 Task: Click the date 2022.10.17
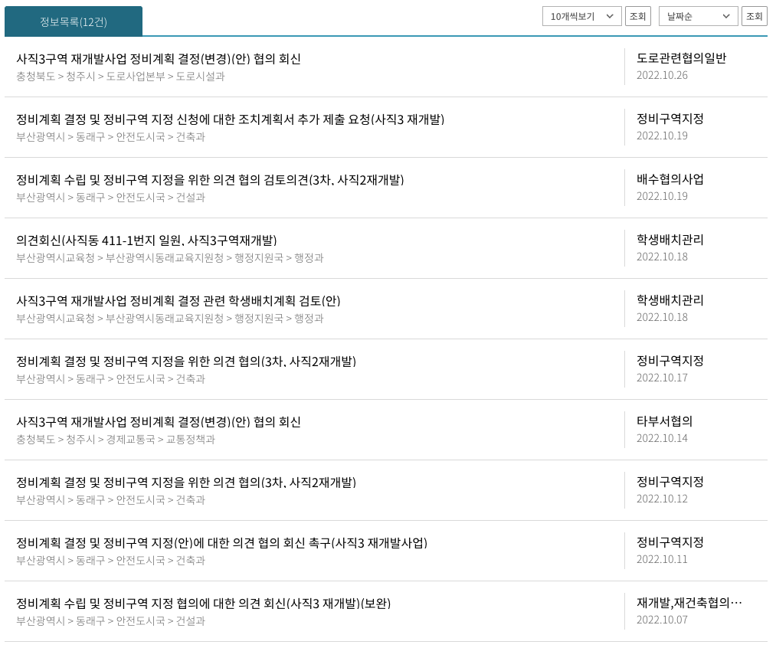(662, 378)
